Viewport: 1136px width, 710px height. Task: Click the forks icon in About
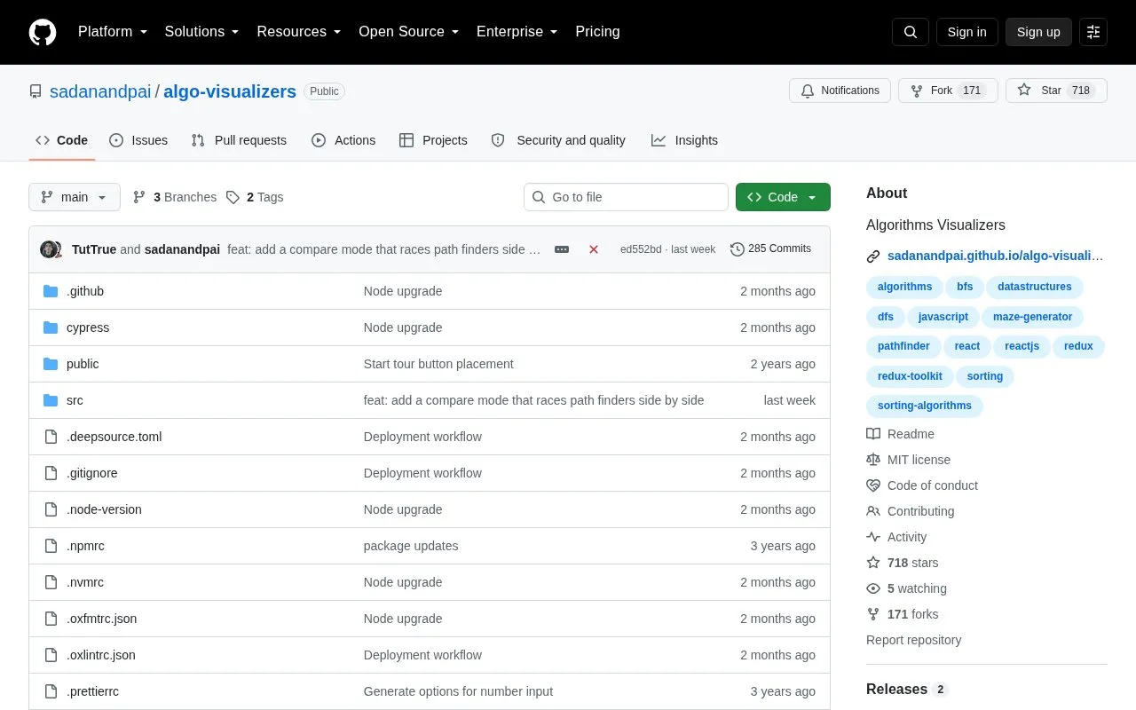point(873,614)
